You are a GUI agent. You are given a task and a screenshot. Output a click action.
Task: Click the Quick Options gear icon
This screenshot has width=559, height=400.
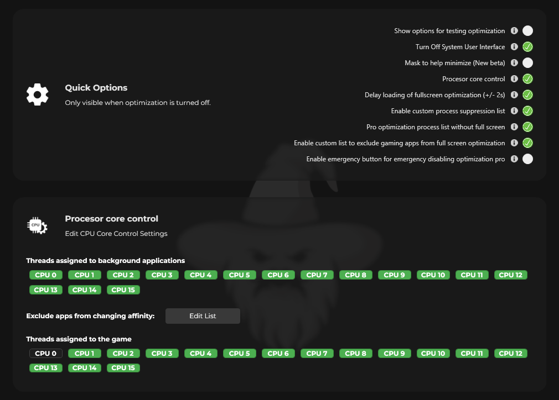(38, 94)
